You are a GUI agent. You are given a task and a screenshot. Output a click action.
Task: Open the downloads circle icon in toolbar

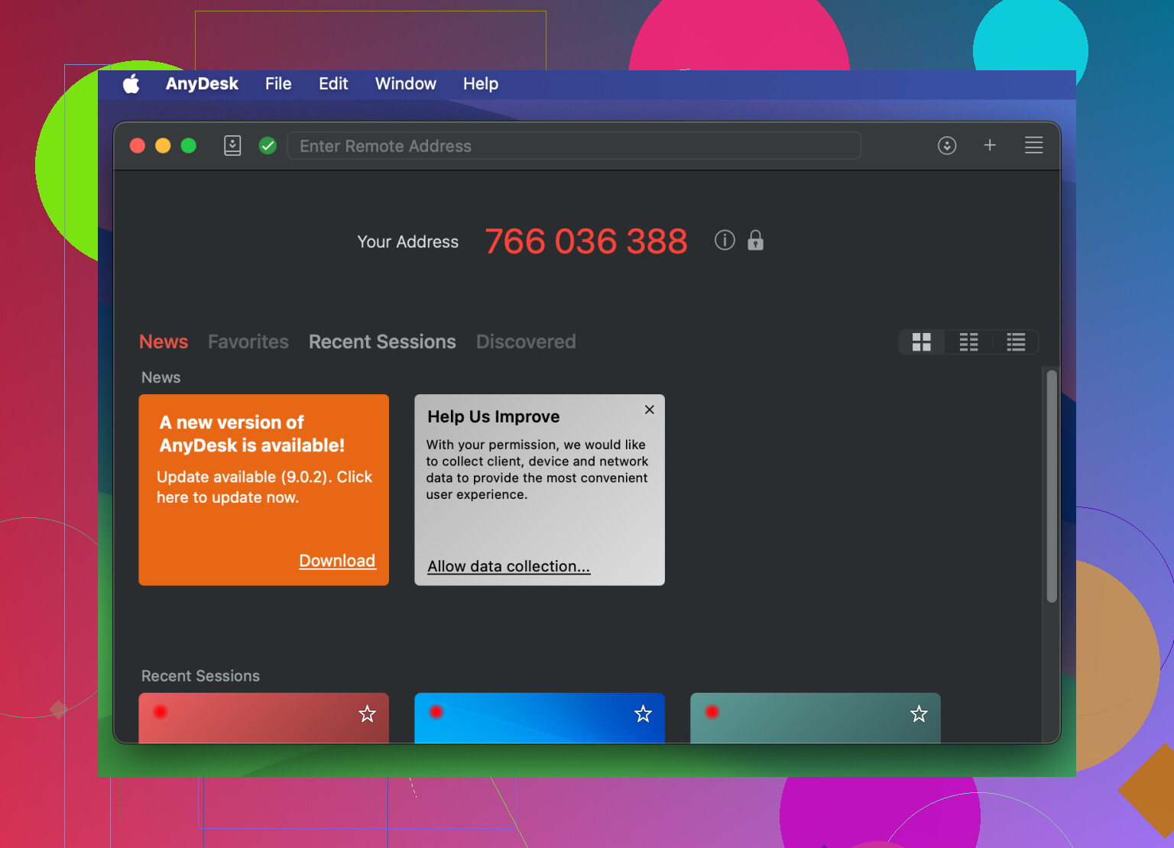click(x=947, y=145)
